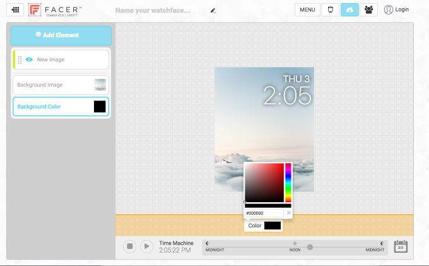Click the watch preview icon button
Viewport: 429px width, 266px height.
pyautogui.click(x=330, y=10)
